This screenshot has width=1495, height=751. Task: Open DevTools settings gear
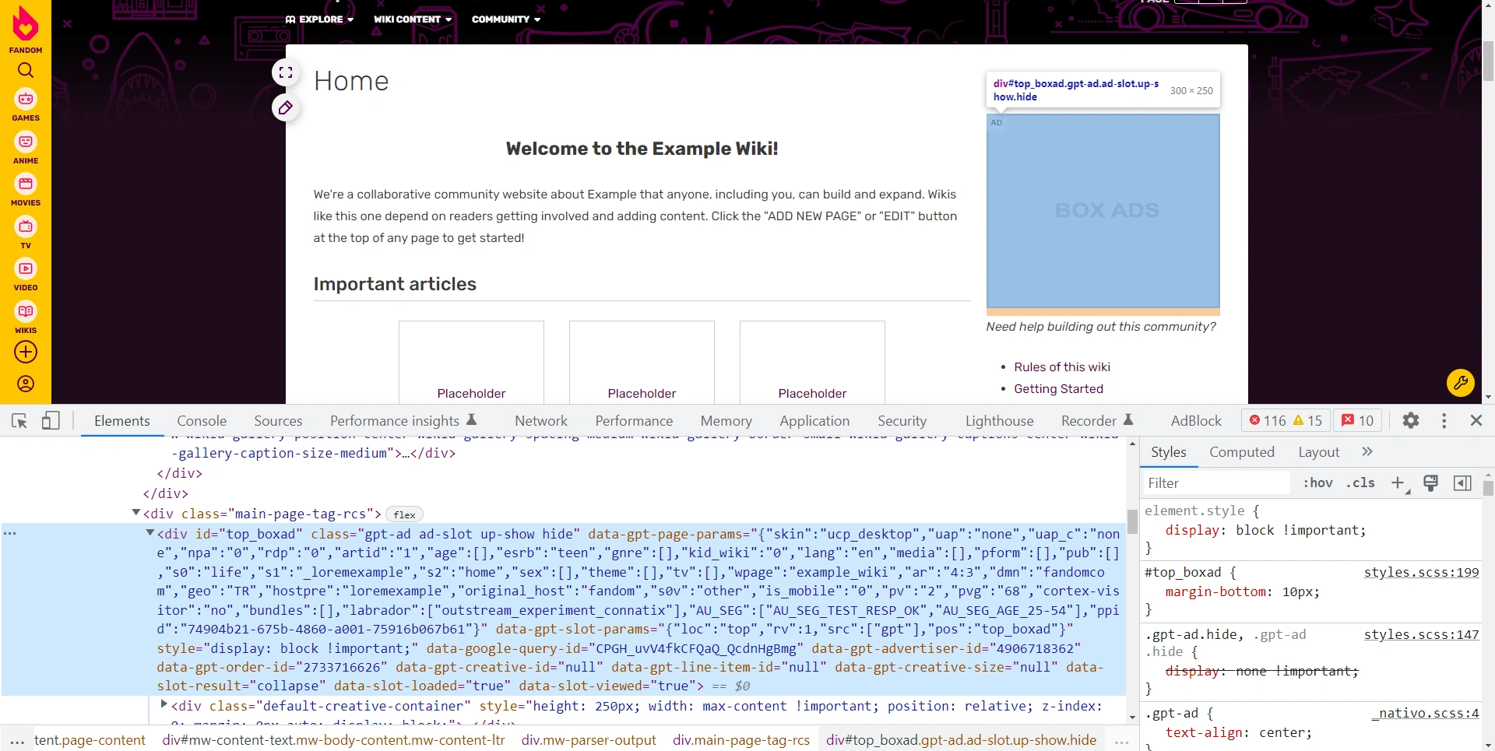(x=1410, y=421)
